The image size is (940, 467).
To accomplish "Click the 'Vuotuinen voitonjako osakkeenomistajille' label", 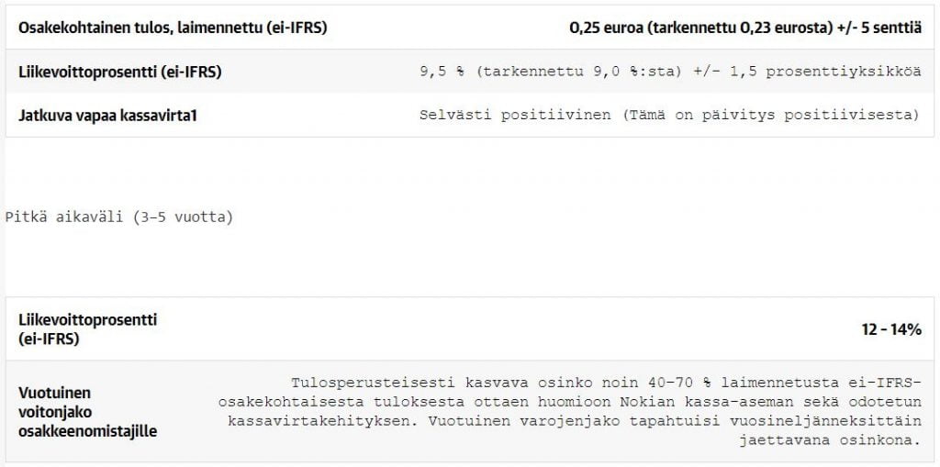I will pos(87,412).
